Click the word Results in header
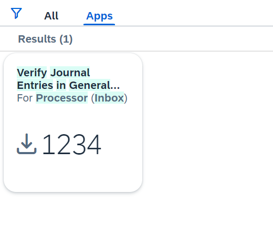Image resolution: width=273 pixels, height=232 pixels. (37, 39)
